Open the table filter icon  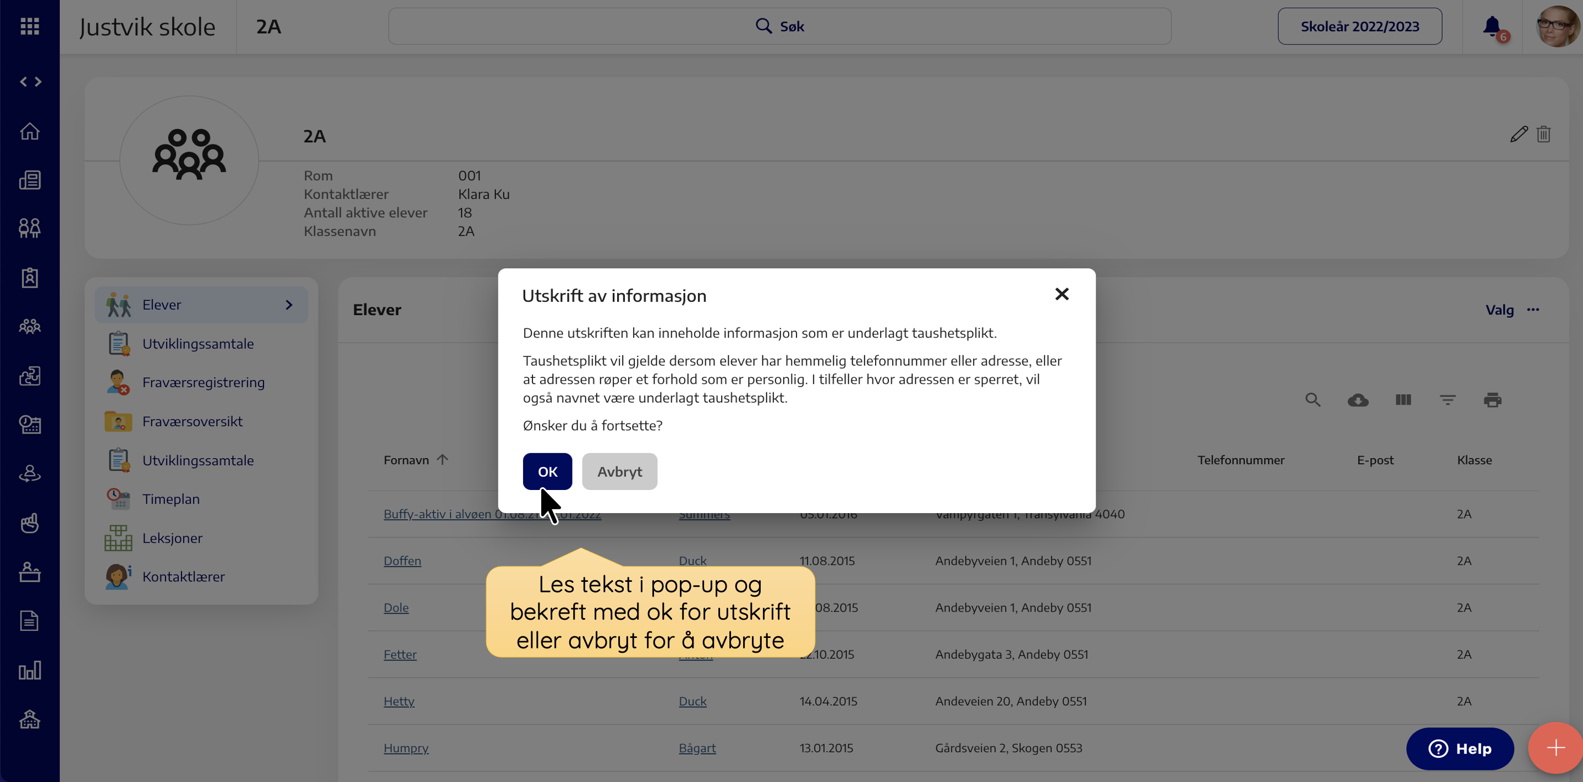pos(1448,400)
